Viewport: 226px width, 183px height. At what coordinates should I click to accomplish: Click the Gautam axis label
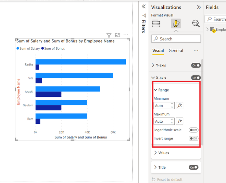28,105
